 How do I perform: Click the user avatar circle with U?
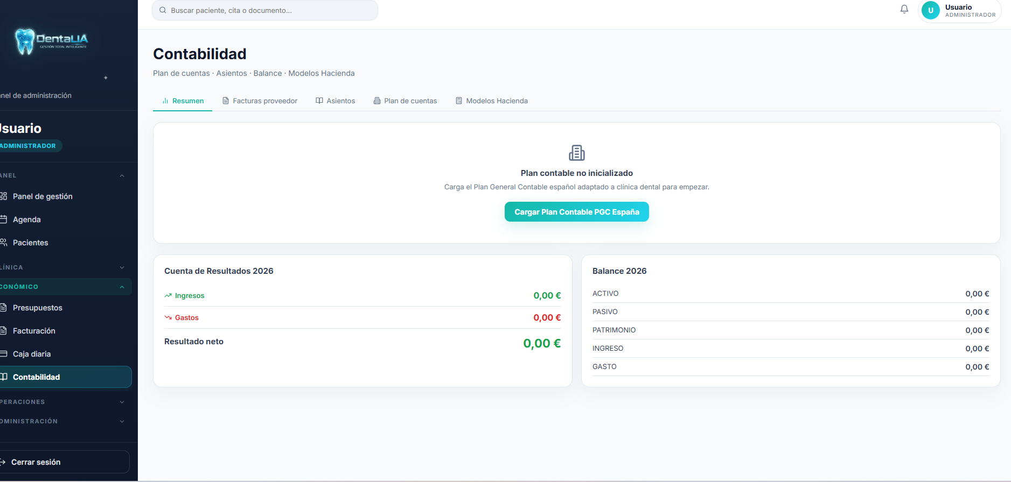pyautogui.click(x=930, y=10)
